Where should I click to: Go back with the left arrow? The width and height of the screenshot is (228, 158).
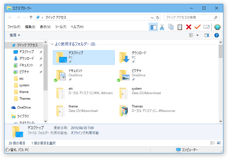click(x=10, y=17)
